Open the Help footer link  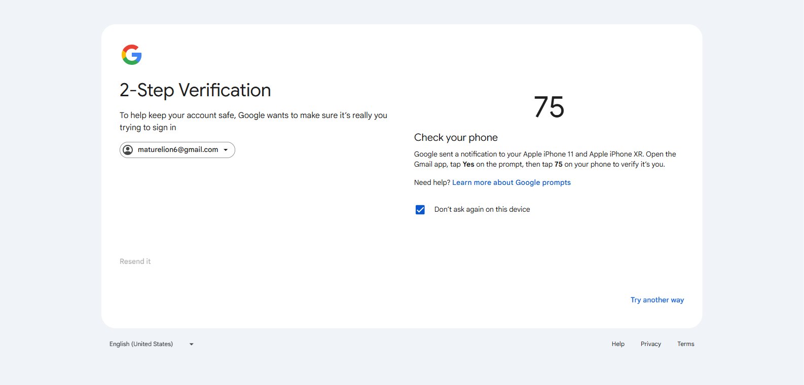pos(618,344)
